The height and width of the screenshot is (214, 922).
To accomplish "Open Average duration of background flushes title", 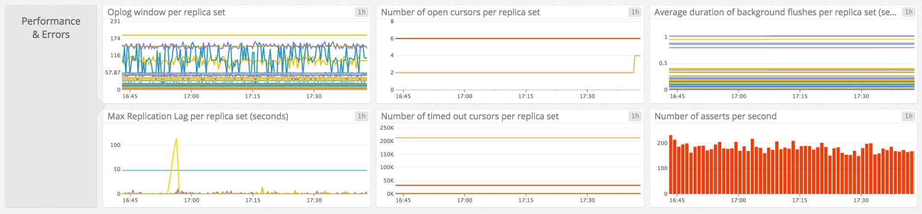I will 775,12.
